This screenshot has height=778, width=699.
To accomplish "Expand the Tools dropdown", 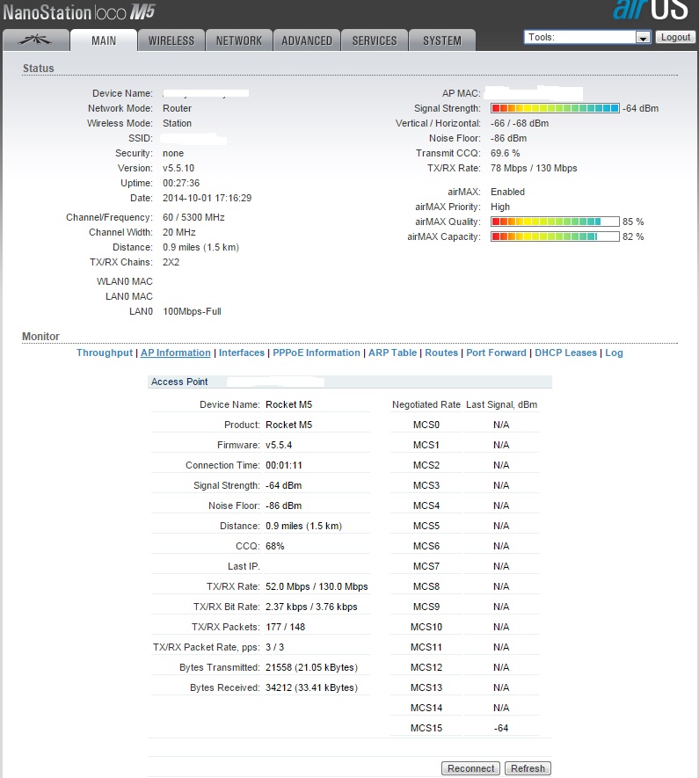I will 587,37.
